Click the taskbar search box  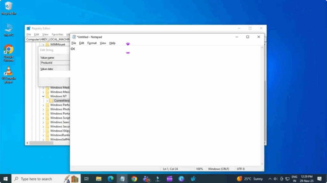[x=46, y=179]
